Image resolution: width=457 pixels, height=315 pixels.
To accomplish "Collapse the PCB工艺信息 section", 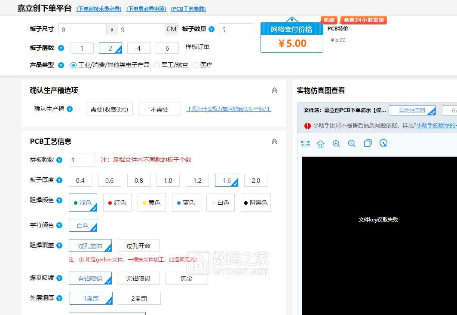I will [274, 141].
